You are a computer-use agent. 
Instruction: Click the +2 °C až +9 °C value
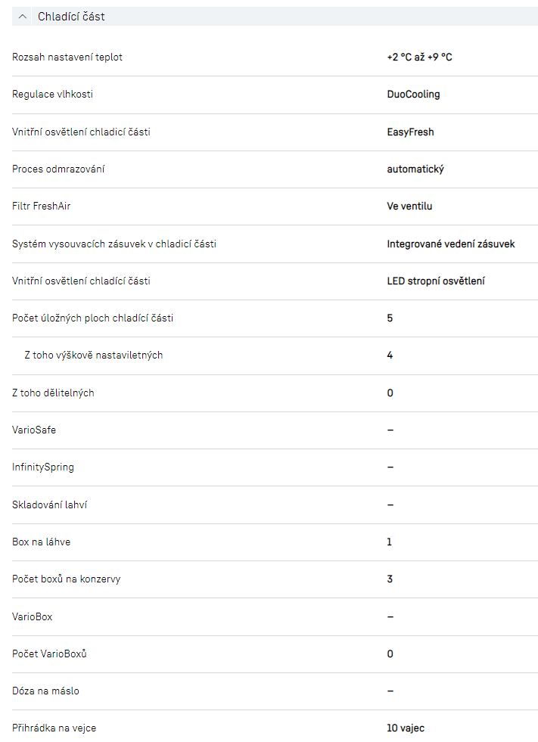point(419,57)
